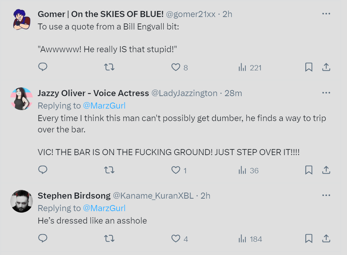The height and width of the screenshot is (255, 347).
Task: Open the reply box for Gomer's tweet
Action: pos(43,67)
